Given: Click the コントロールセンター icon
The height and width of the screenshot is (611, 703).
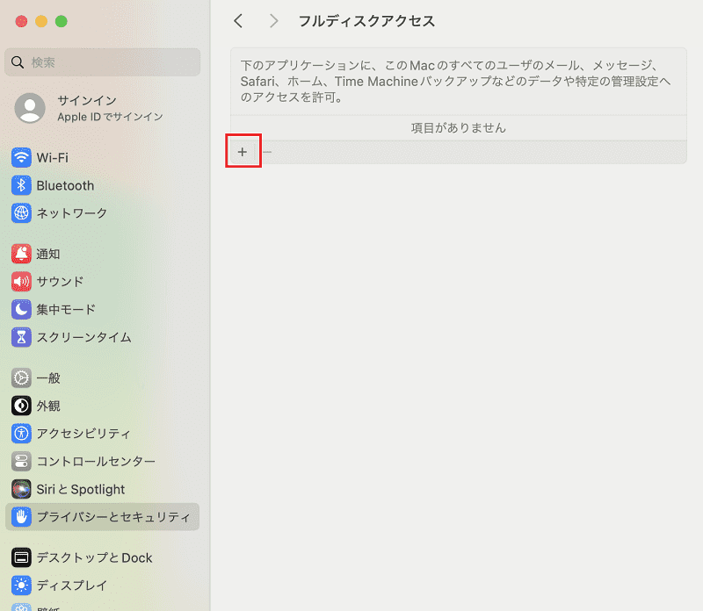Looking at the screenshot, I should (x=21, y=462).
